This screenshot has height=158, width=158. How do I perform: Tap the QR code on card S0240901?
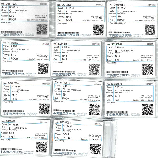(x=148, y=69)
